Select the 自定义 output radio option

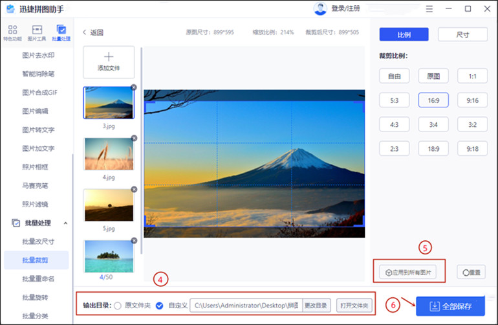point(160,306)
